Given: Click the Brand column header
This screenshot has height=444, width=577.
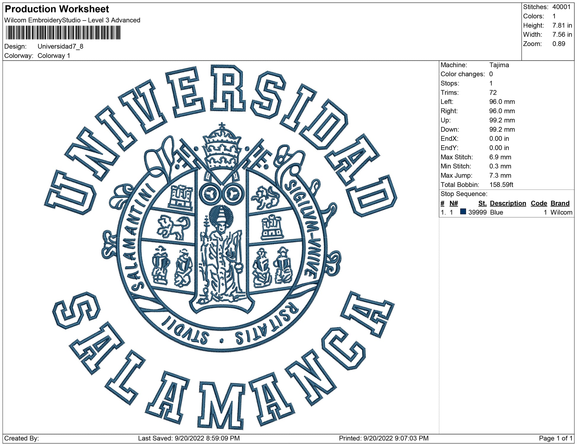Looking at the screenshot, I should click(560, 203).
